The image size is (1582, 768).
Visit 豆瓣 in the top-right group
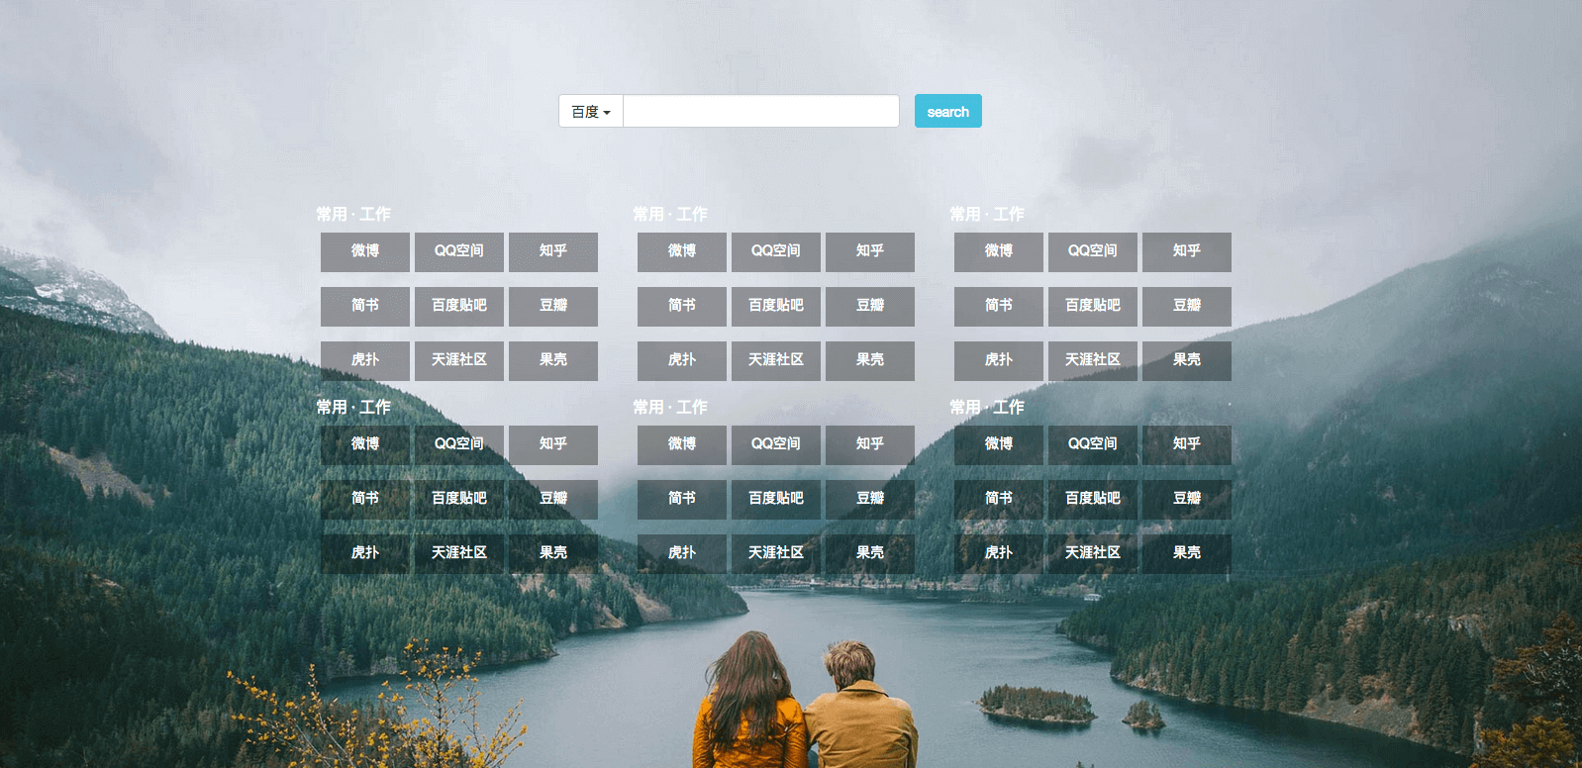point(1187,307)
